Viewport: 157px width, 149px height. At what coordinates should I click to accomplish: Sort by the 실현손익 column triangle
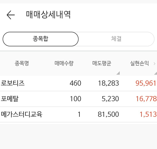[x=156, y=73]
